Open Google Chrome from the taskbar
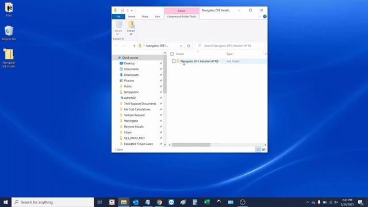This screenshot has width=368, height=207. [x=159, y=202]
